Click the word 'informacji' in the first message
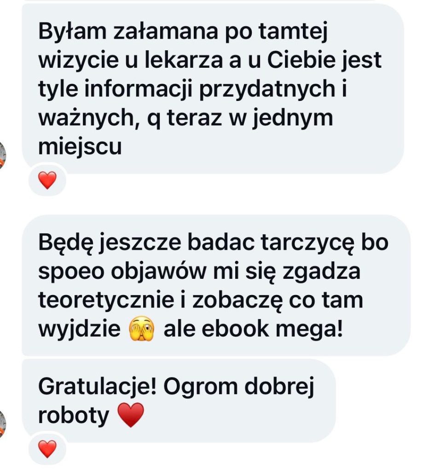429x472 pixels. 138,89
